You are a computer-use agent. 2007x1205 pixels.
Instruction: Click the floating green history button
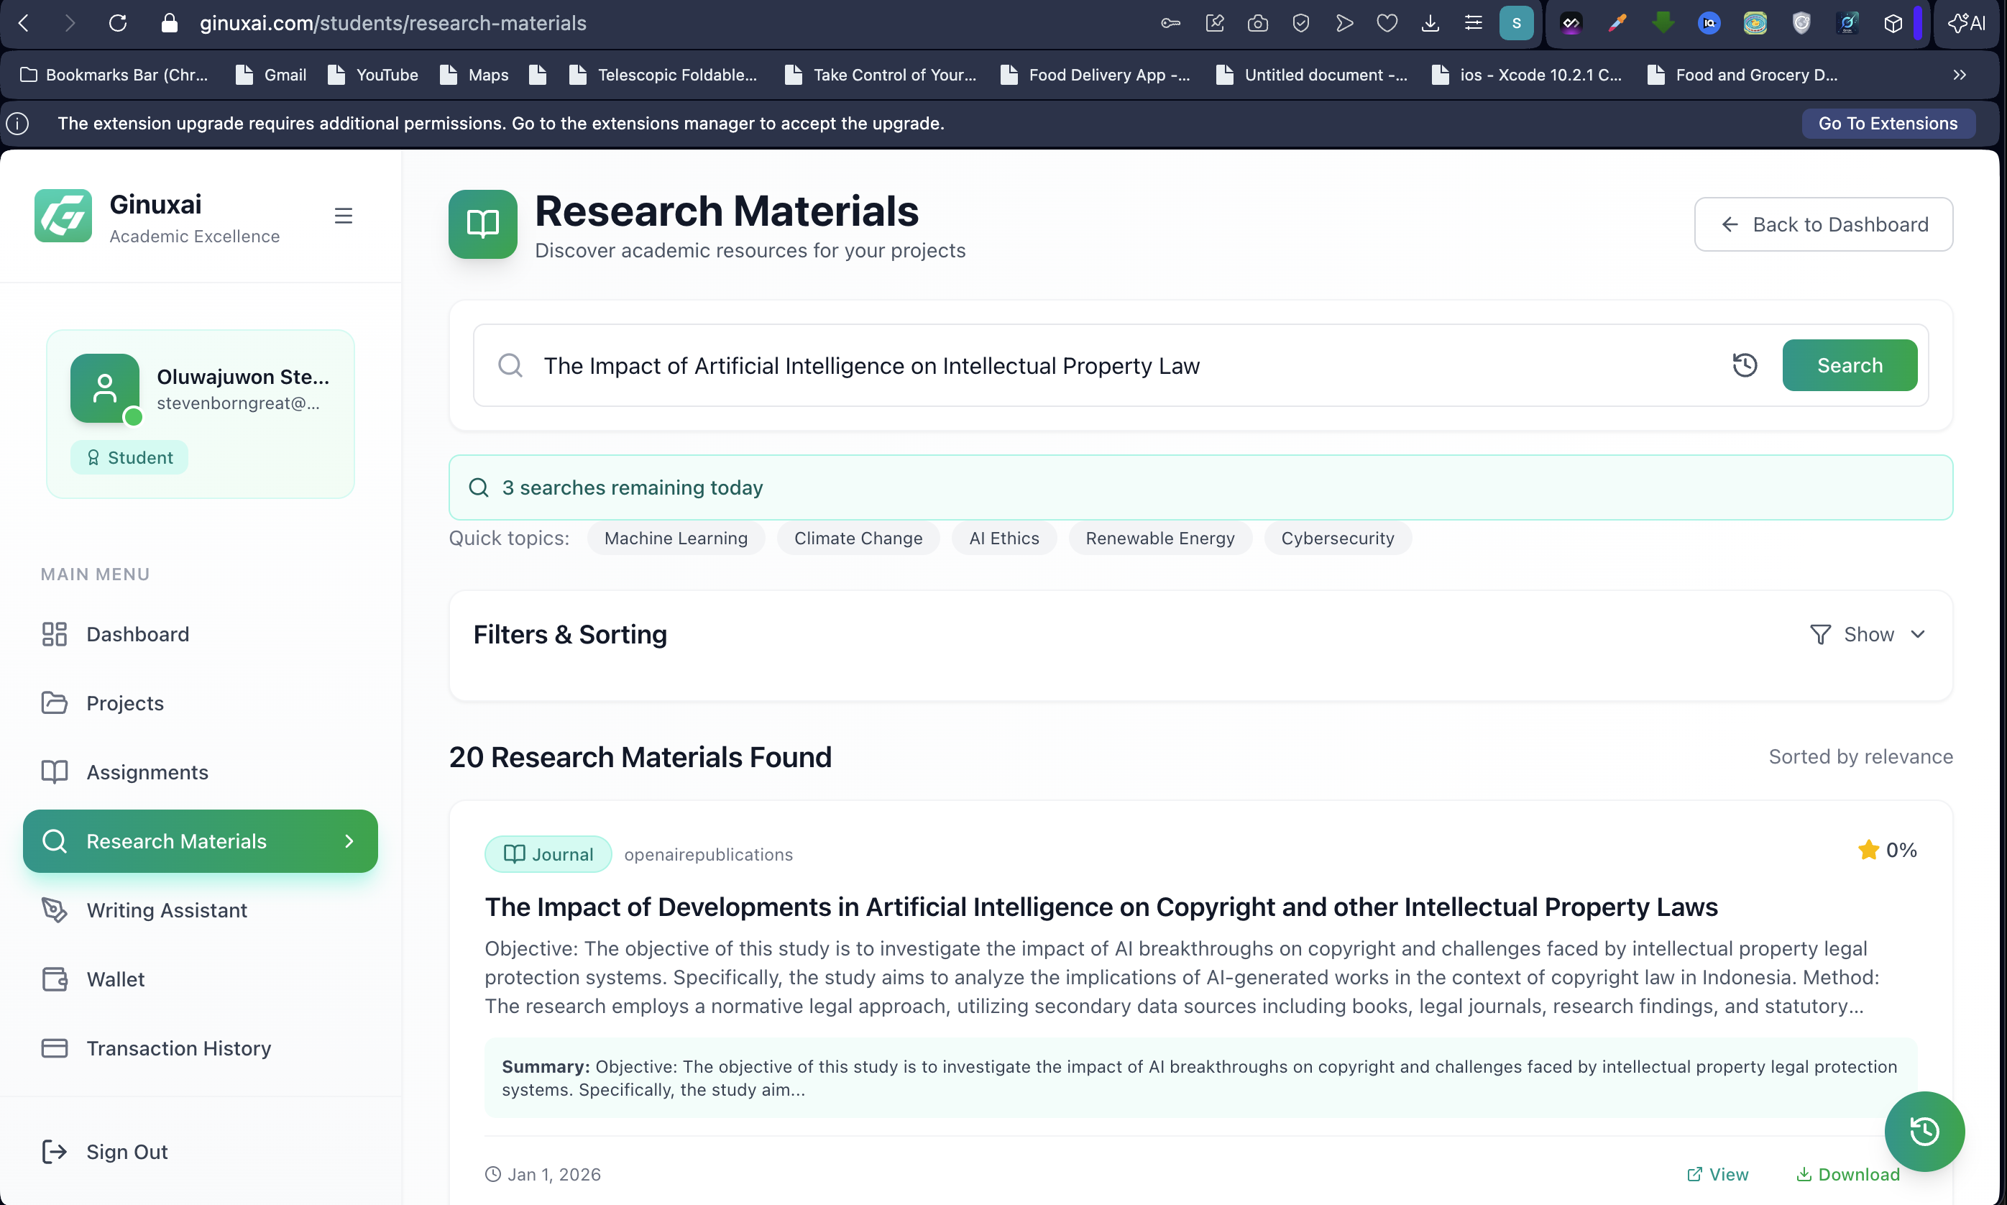coord(1924,1130)
